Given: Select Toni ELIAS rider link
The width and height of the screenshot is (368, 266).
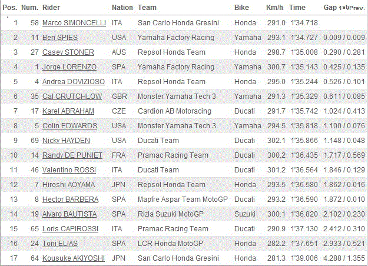Looking at the screenshot, I should [60, 244].
